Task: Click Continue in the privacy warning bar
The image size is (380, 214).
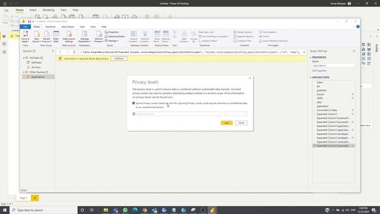Action: (x=119, y=58)
